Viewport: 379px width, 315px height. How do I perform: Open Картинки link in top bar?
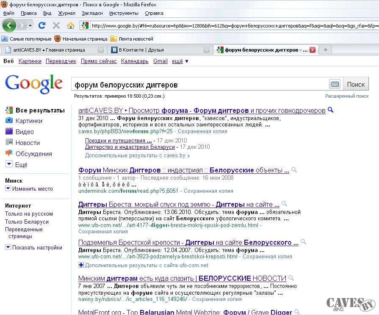[30, 61]
